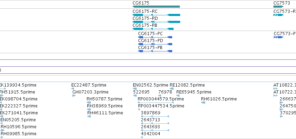Click the RH09985.5prime label
The image size is (296, 139).
[18, 134]
